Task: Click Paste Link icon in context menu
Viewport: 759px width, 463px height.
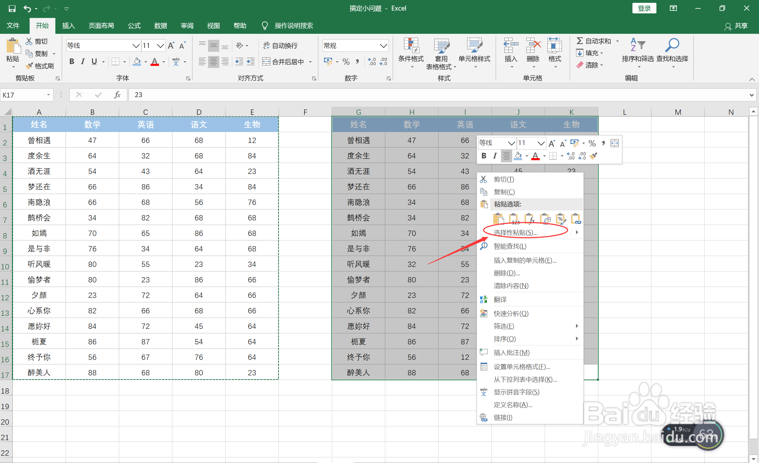Action: (576, 219)
